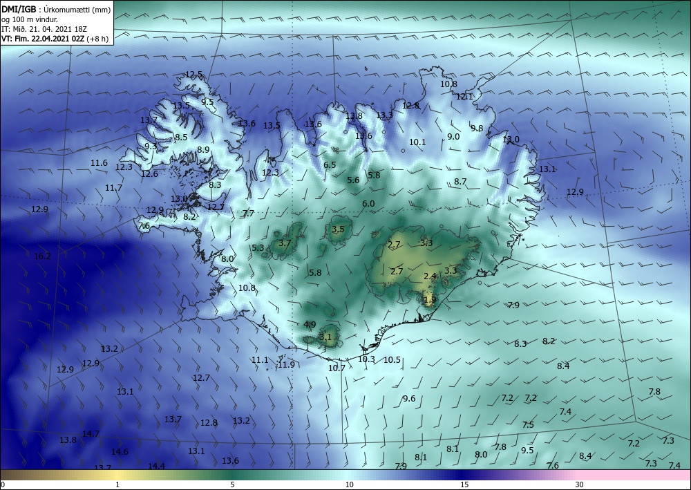
Task: Click the 5.3 value on the map
Action: point(258,248)
